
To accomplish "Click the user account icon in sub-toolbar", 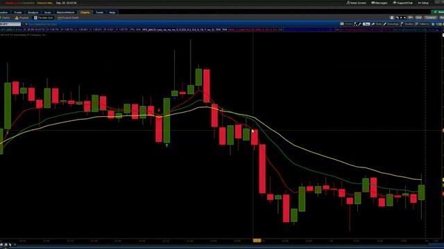I will [x=392, y=18].
